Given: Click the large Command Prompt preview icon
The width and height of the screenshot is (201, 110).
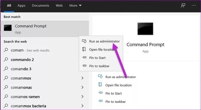Looking at the screenshot, I should [x=145, y=29].
